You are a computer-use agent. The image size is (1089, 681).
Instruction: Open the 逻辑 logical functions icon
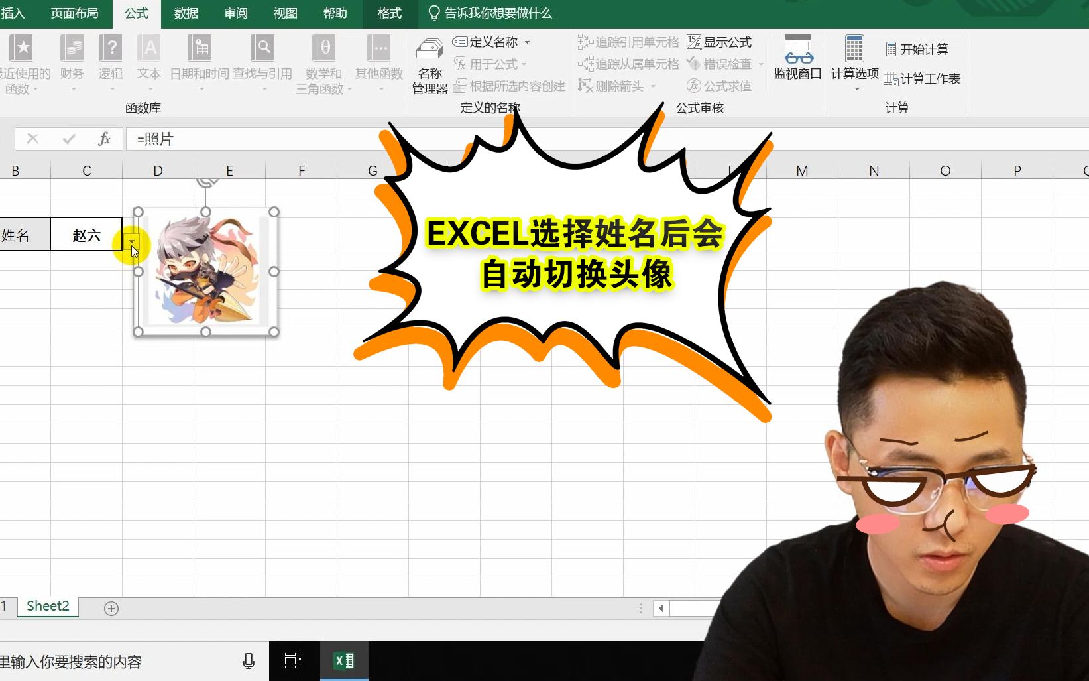tap(110, 62)
